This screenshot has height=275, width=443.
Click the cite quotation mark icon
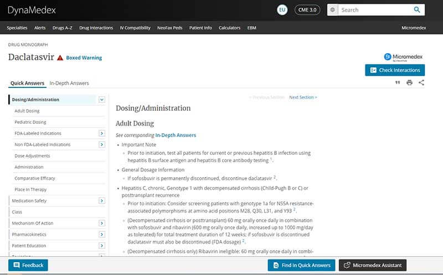(x=397, y=82)
